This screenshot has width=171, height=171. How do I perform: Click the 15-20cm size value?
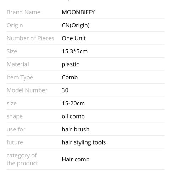tap(73, 103)
